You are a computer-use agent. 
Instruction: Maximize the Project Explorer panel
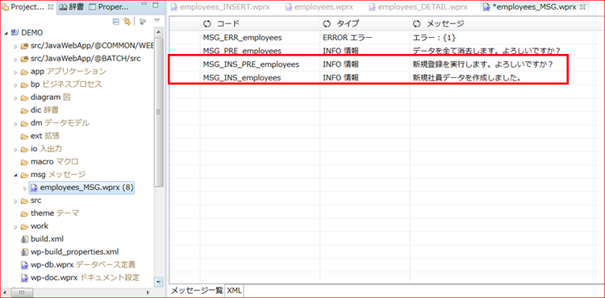click(x=155, y=6)
